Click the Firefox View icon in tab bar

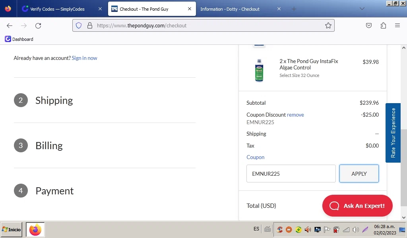[8, 9]
